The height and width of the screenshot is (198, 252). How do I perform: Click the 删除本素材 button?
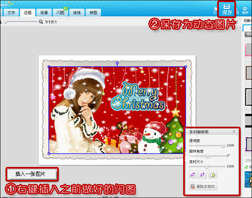(x=204, y=186)
